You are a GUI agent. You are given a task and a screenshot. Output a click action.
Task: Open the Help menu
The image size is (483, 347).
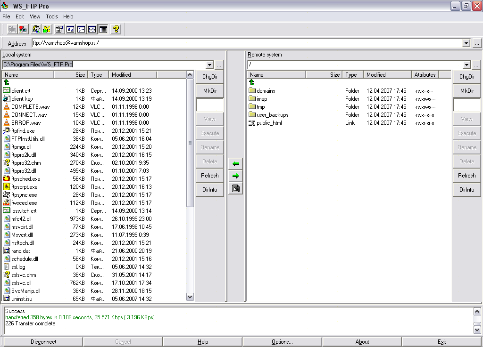coord(68,16)
